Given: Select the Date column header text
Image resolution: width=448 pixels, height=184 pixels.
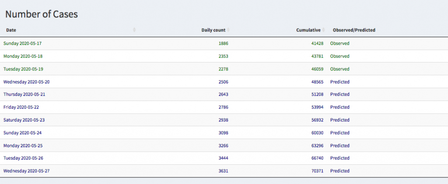Looking at the screenshot, I should pos(11,30).
